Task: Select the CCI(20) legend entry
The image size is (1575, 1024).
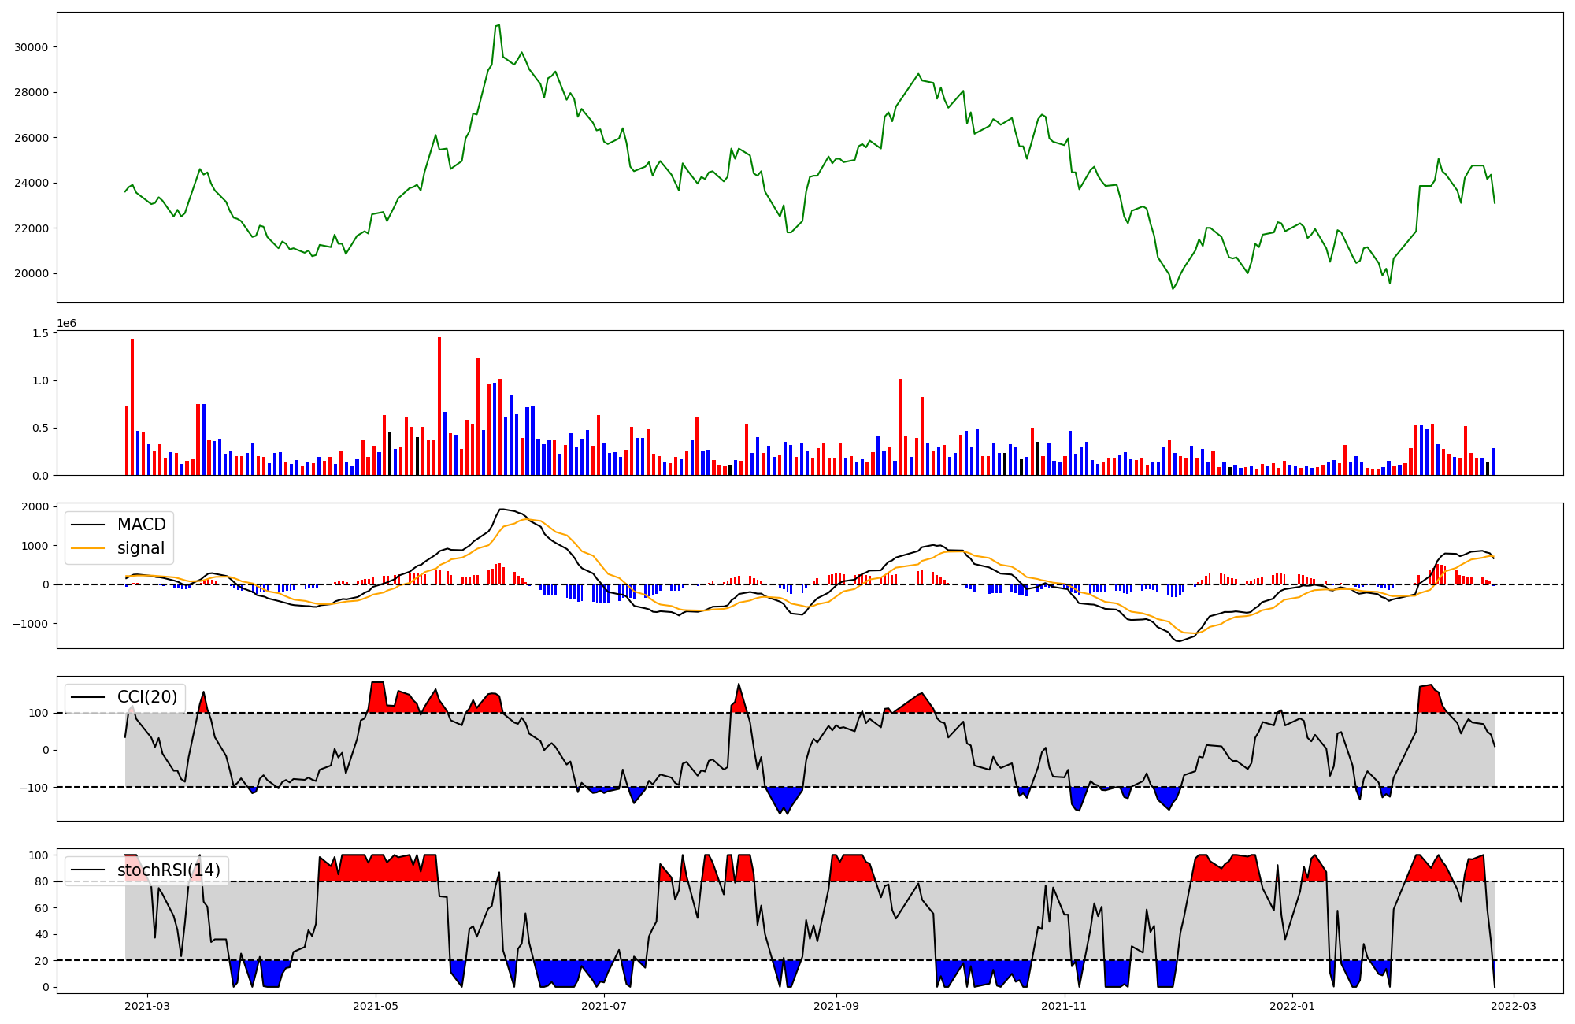Action: click(x=146, y=697)
